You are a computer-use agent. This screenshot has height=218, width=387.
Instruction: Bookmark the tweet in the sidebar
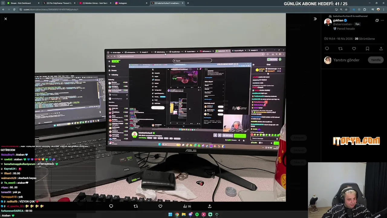367,48
